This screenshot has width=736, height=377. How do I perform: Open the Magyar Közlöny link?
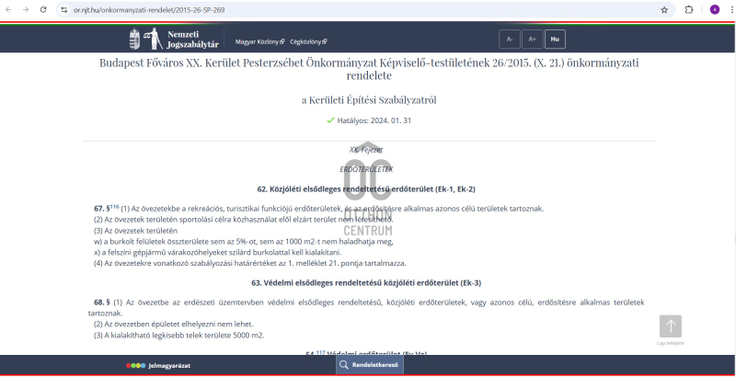[x=258, y=41]
